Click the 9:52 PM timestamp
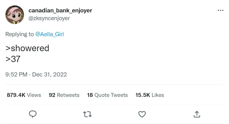229x124 pixels. 16,75
